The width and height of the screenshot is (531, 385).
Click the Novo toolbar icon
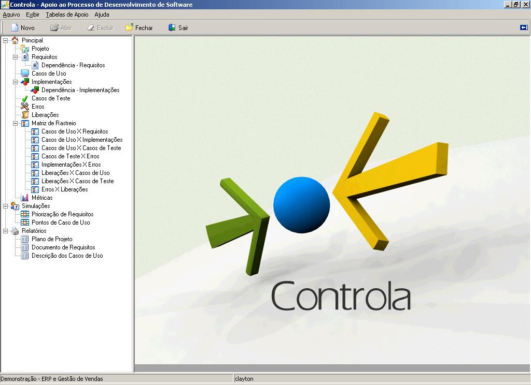pos(16,27)
